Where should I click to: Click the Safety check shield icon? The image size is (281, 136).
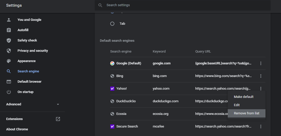click(9, 40)
